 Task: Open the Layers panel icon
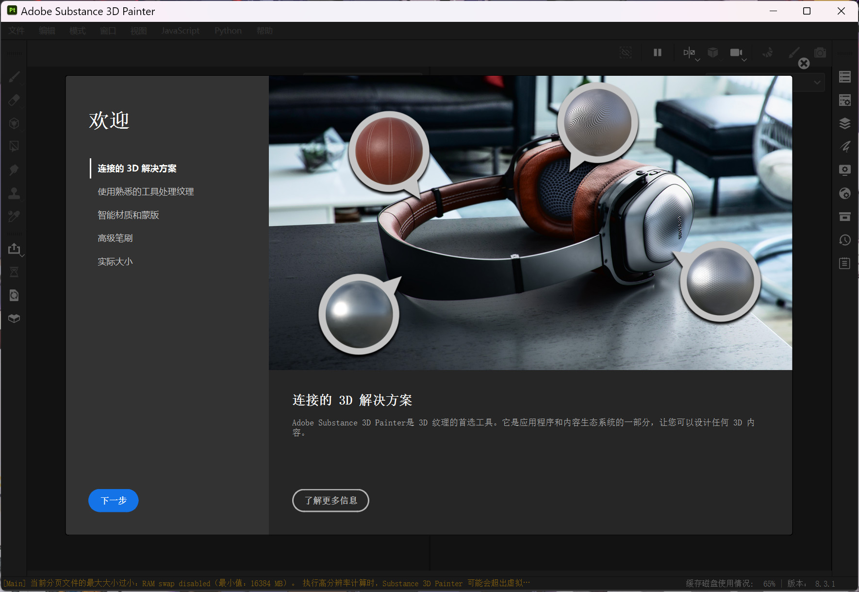click(845, 123)
